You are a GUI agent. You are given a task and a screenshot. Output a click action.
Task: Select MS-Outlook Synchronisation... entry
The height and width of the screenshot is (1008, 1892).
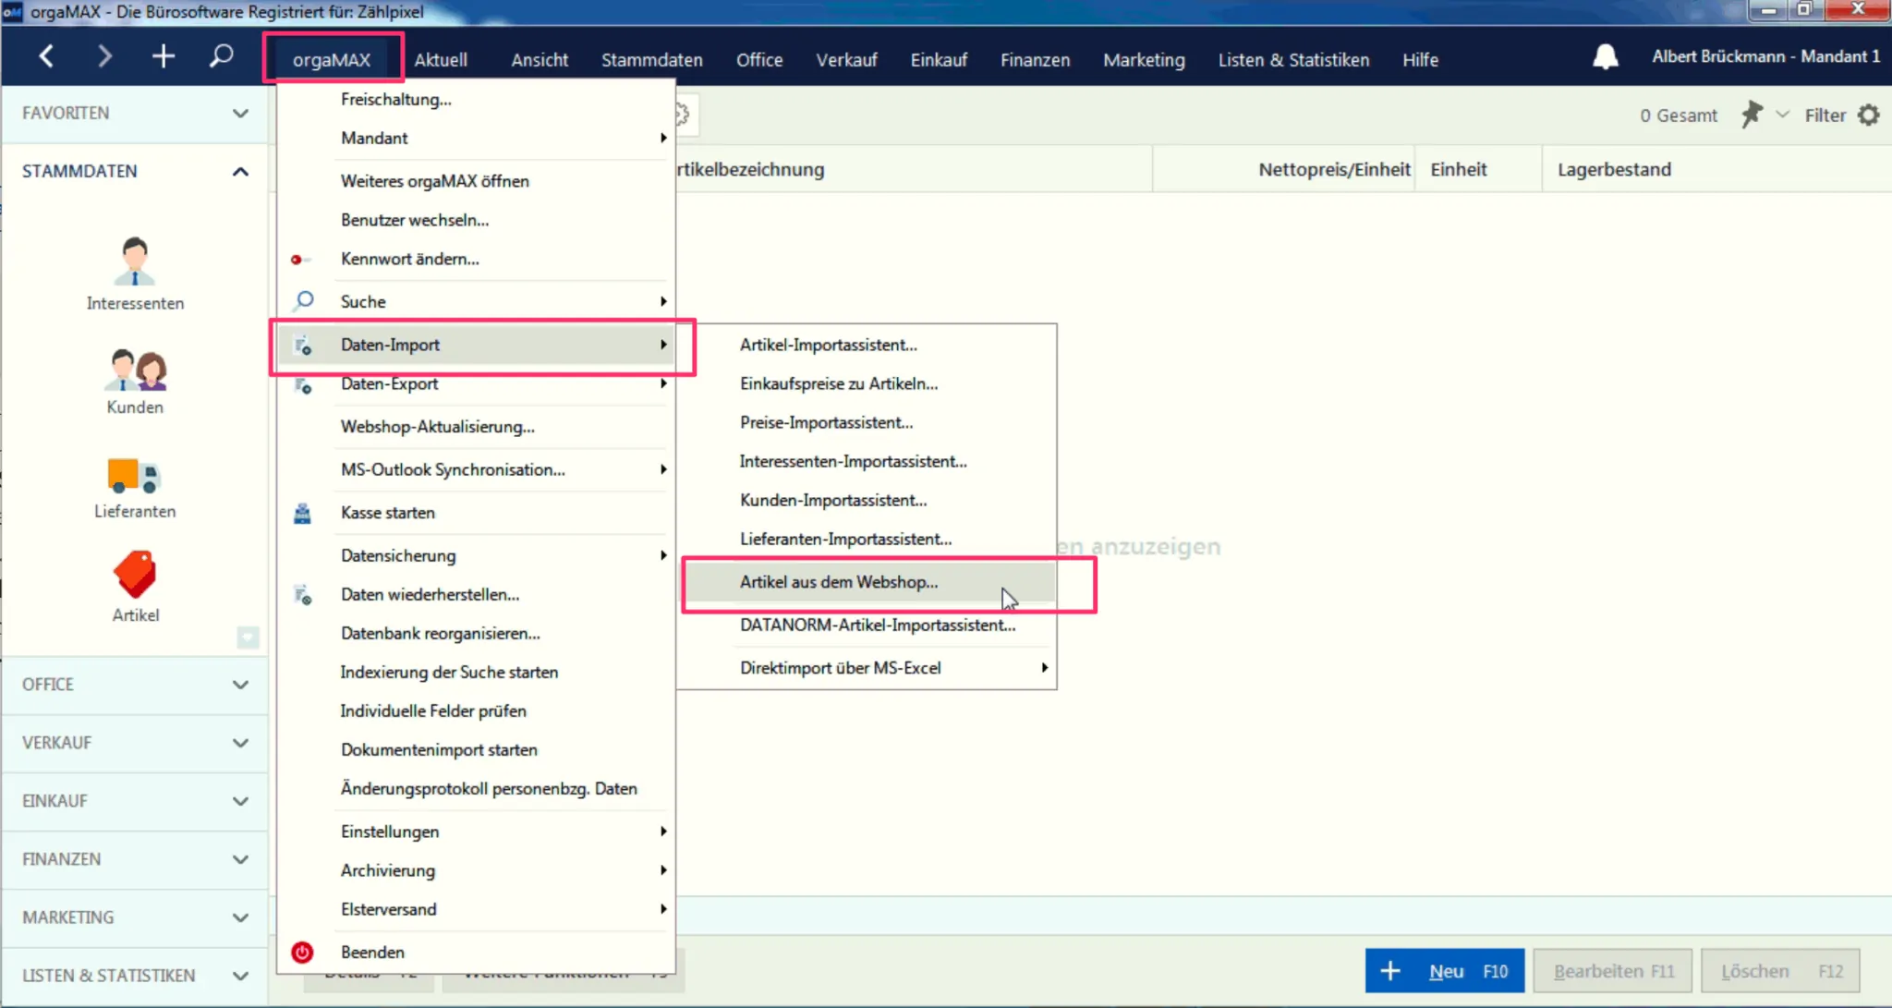477,469
